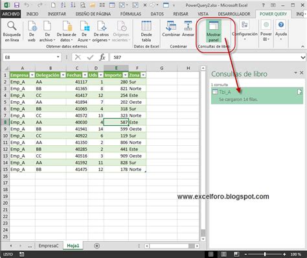Close the Consultas de libro panel
307x258 pixels.
tap(302, 73)
